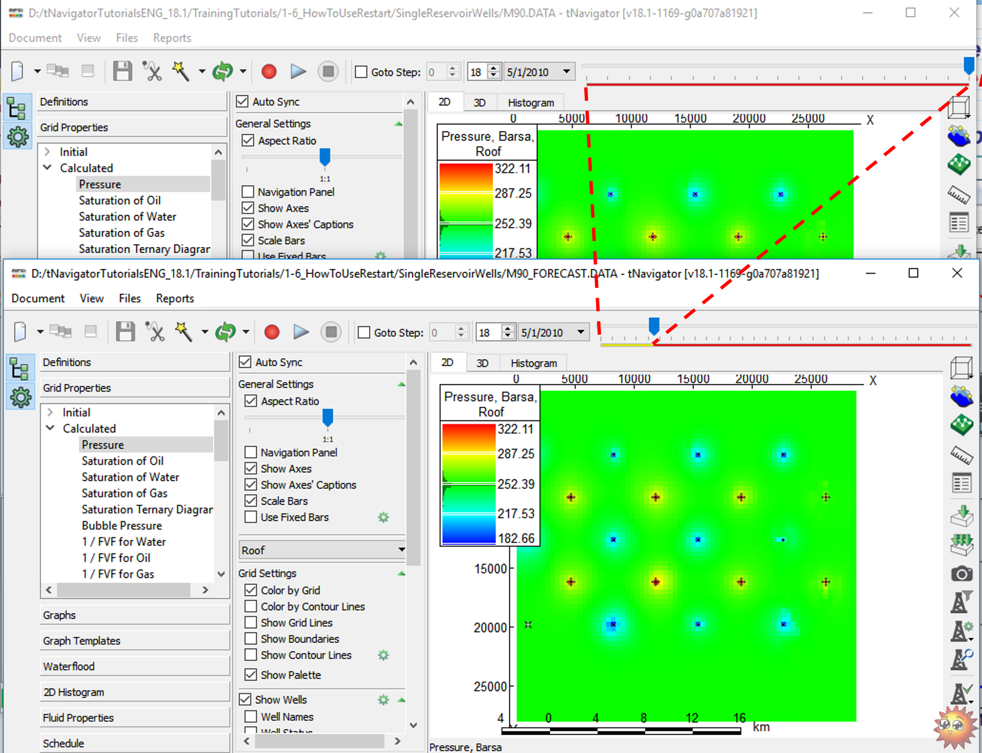The image size is (982, 753).
Task: Click the blue surface map icon in M90_FORECAST right toolbar
Action: tap(961, 397)
